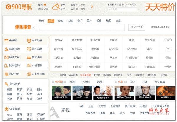Select the 视频 search tab

coord(99,21)
